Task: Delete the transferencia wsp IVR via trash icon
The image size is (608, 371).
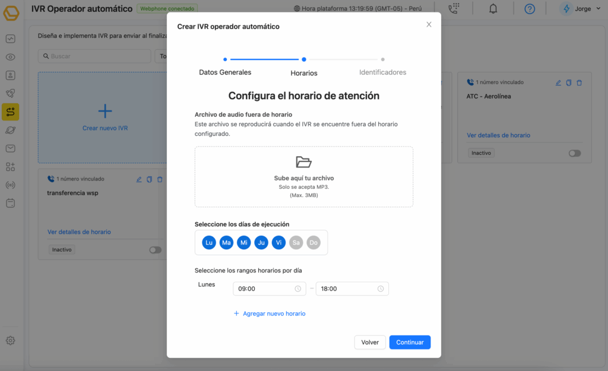Action: pyautogui.click(x=160, y=179)
